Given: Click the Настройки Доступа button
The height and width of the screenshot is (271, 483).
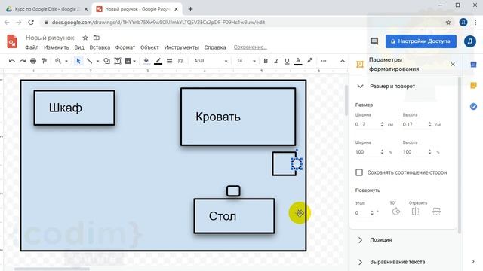Looking at the screenshot, I should tap(421, 41).
